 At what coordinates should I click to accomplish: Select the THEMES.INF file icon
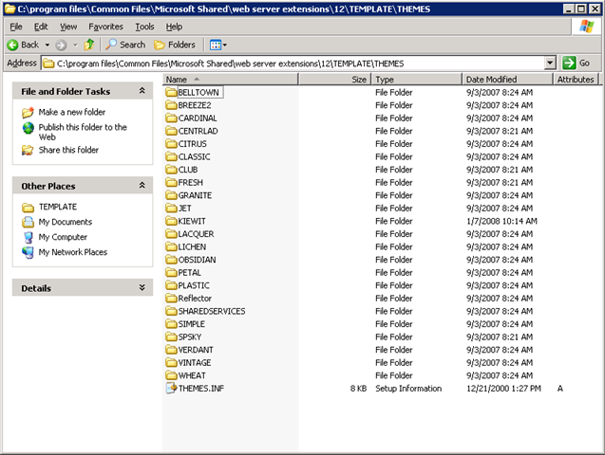pos(171,389)
